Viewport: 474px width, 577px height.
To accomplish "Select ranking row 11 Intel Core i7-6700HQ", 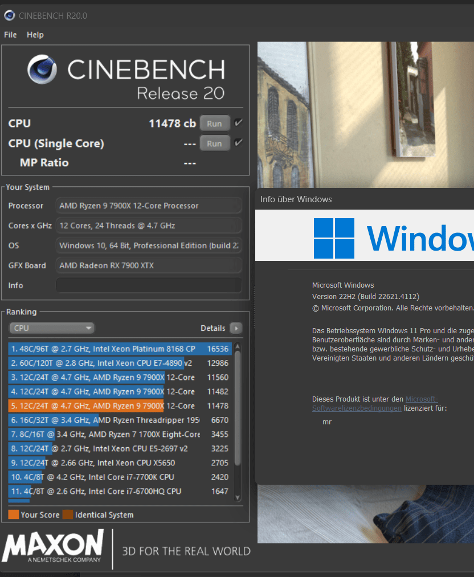I will (x=120, y=491).
